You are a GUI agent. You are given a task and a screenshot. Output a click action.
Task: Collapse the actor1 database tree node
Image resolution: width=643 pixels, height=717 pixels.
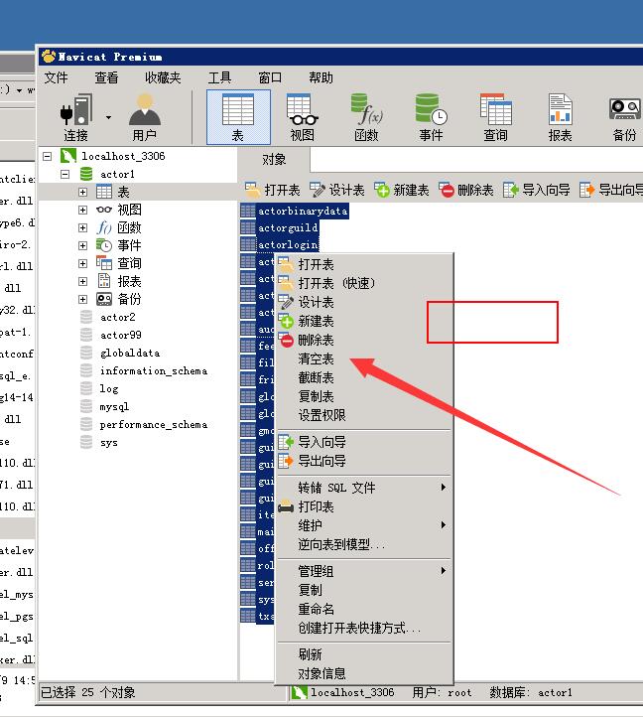(65, 174)
